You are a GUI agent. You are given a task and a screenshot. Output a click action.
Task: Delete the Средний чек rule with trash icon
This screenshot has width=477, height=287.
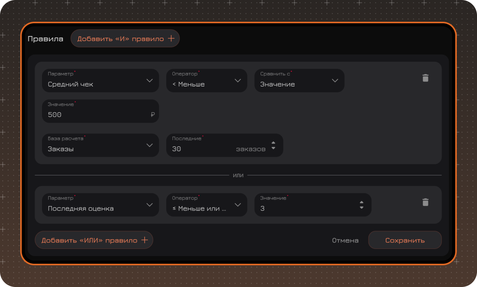tap(425, 78)
